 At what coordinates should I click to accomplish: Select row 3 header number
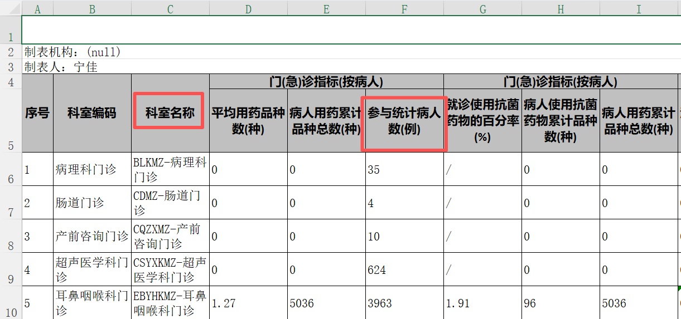[x=11, y=67]
